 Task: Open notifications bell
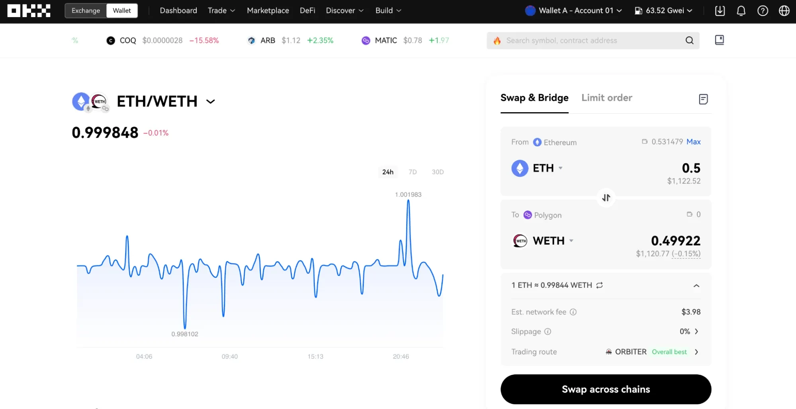741,11
